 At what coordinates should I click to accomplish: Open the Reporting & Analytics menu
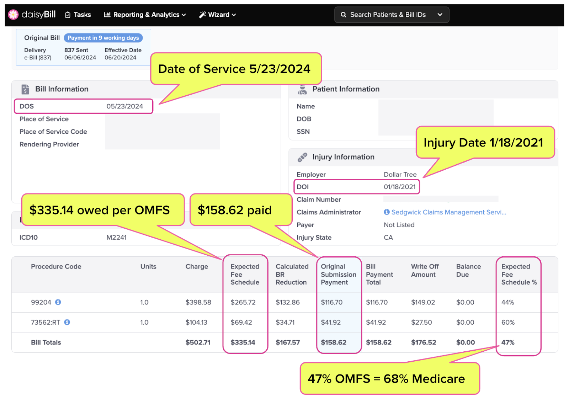(145, 15)
